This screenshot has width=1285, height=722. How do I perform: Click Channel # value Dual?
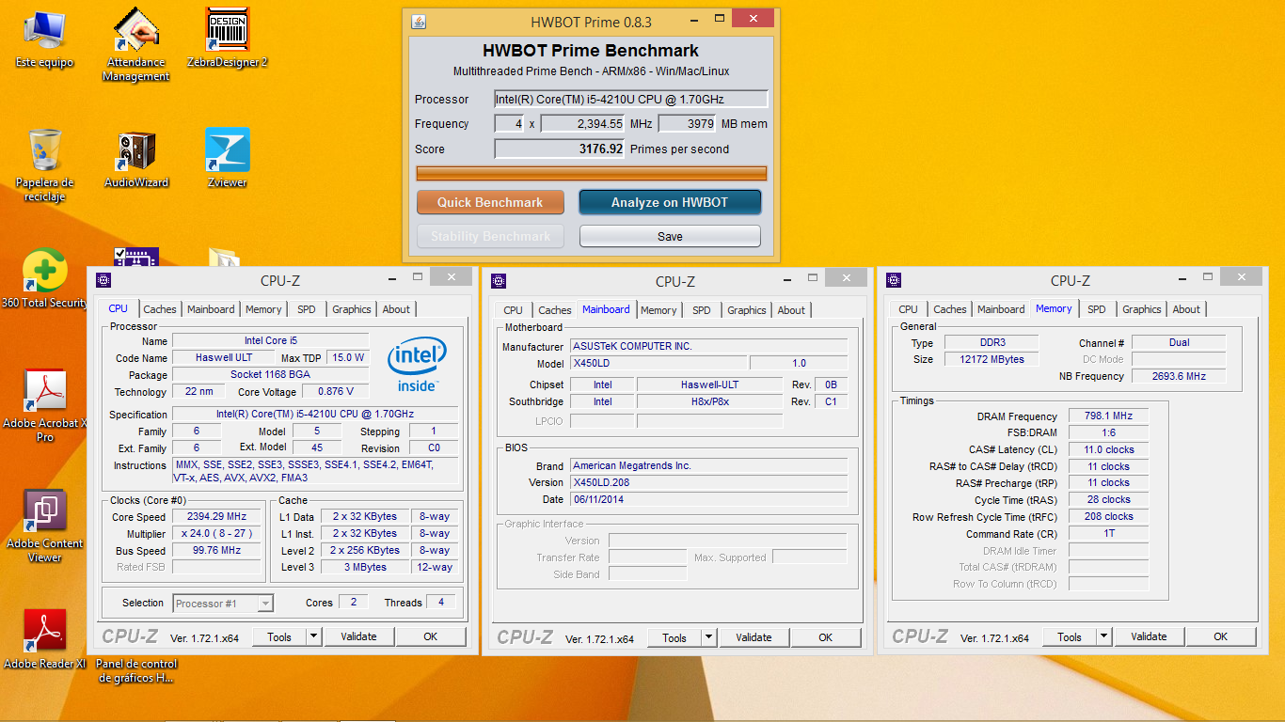tap(1179, 342)
